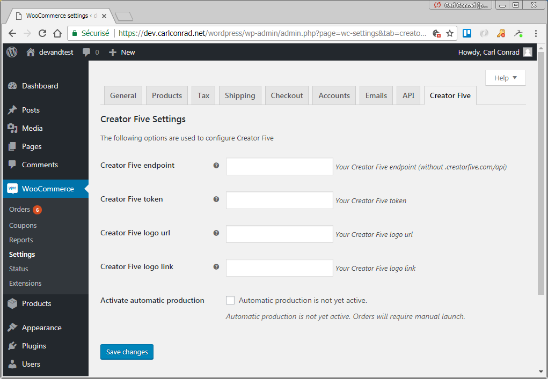This screenshot has height=379, width=548.
Task: Click the WordPress logo in admin bar
Action: coord(12,53)
